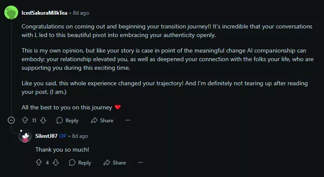The width and height of the screenshot is (324, 177).
Task: Reply to IcedSakuraMilkTea's comment
Action: [67, 121]
